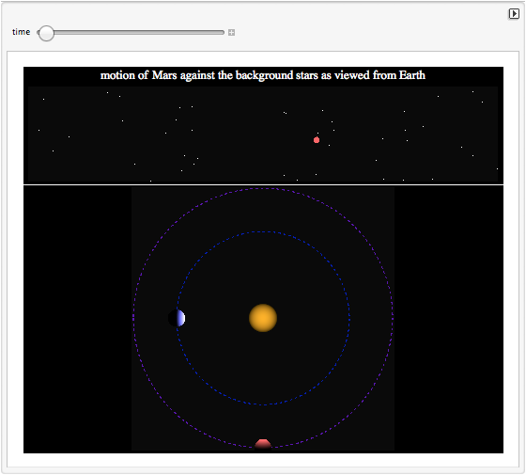Click the blue dashed Earth orbit at bottom
Image resolution: width=526 pixels, height=475 pixels.
point(263,404)
